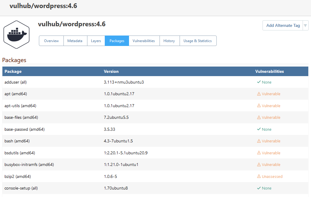Sort by the Version column header
Viewport: 311px width, 197px height.
pyautogui.click(x=111, y=71)
